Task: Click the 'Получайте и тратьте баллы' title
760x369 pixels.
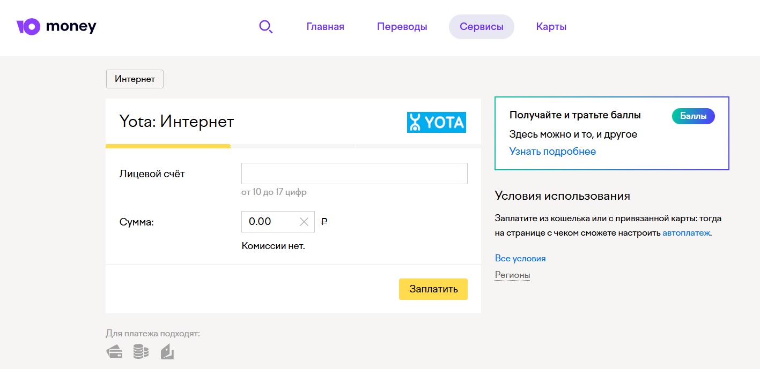Action: (575, 115)
